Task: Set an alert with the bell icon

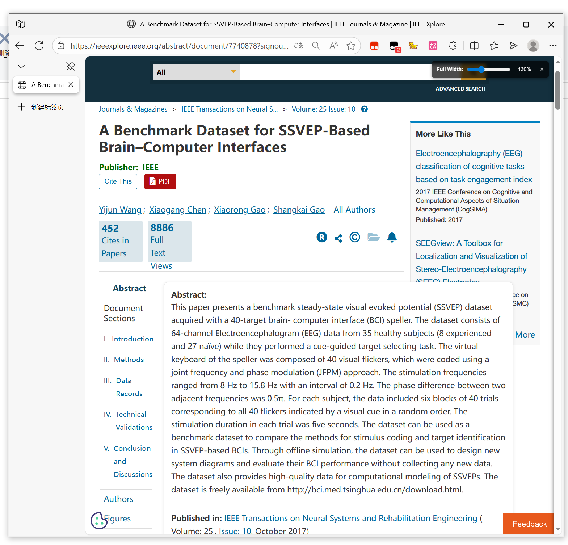Action: [392, 237]
